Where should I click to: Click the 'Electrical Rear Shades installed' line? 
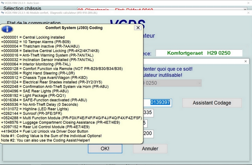click(x=52, y=82)
